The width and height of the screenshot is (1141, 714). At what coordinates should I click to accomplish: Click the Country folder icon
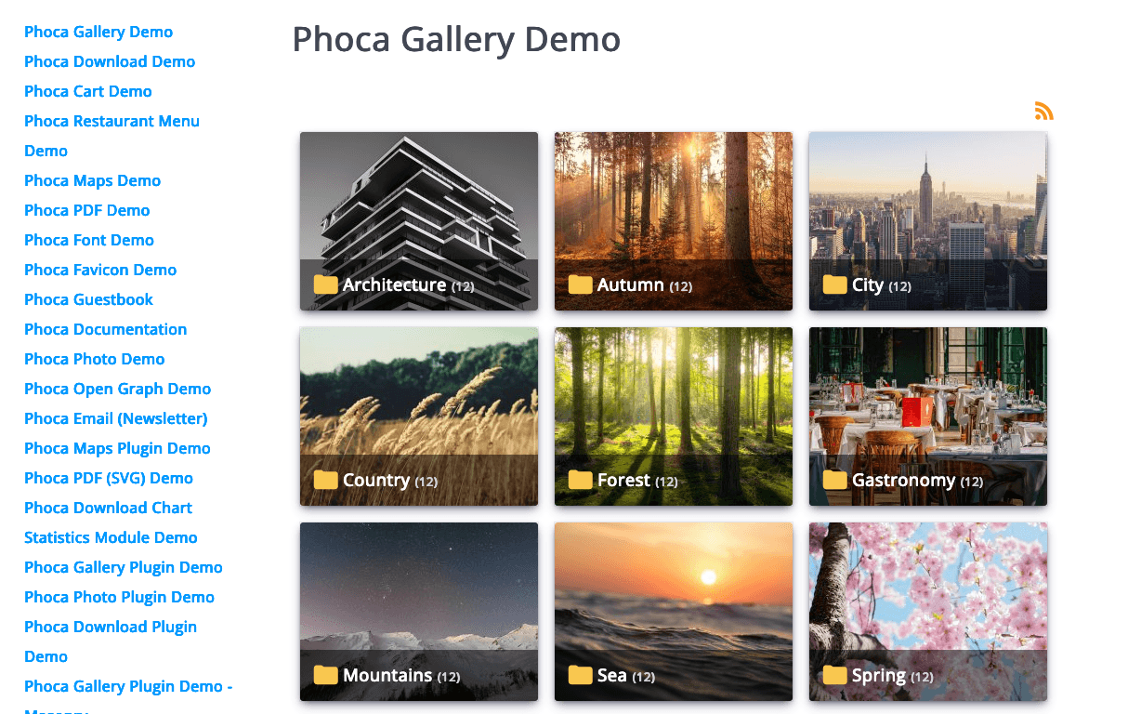click(x=325, y=480)
